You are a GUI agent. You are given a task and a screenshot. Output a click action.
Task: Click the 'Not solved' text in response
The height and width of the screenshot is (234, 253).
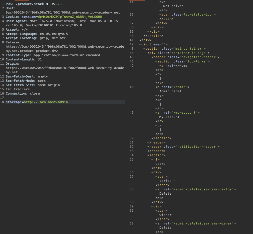coord(173,6)
